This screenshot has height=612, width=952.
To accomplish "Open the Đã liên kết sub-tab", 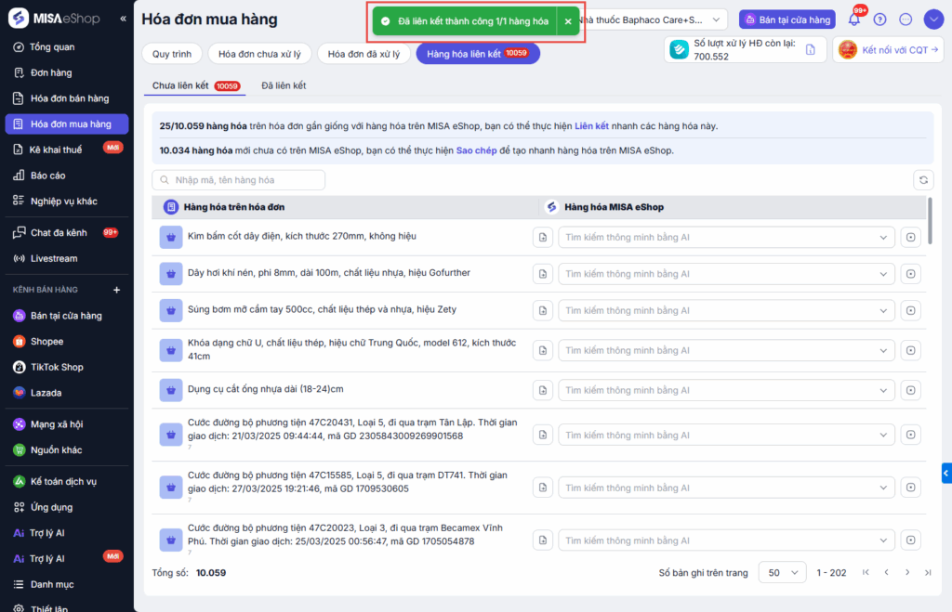I will tap(284, 85).
